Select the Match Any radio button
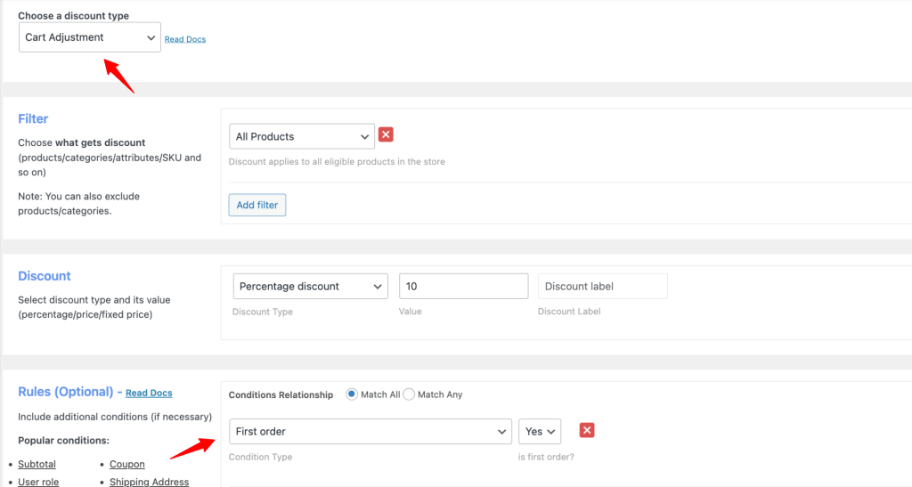The height and width of the screenshot is (487, 912). click(x=410, y=394)
